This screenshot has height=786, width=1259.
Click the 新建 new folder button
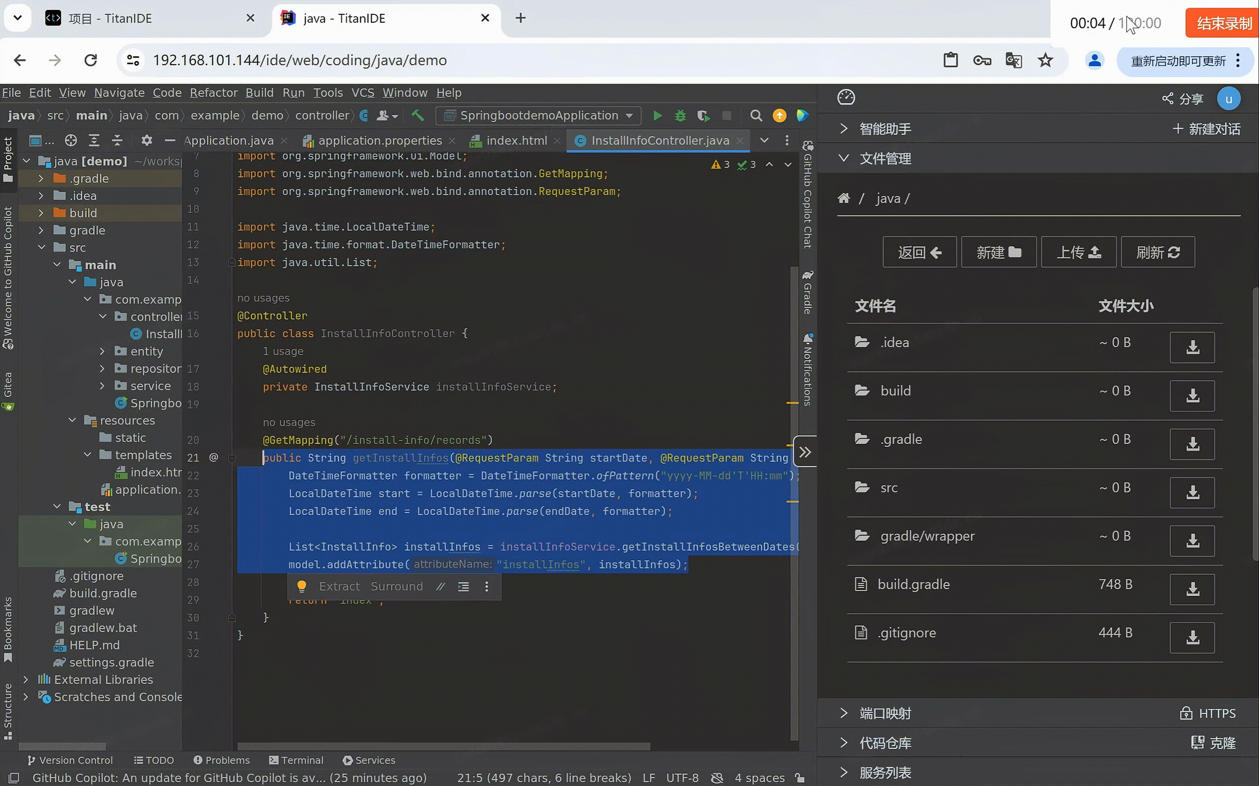tap(998, 252)
